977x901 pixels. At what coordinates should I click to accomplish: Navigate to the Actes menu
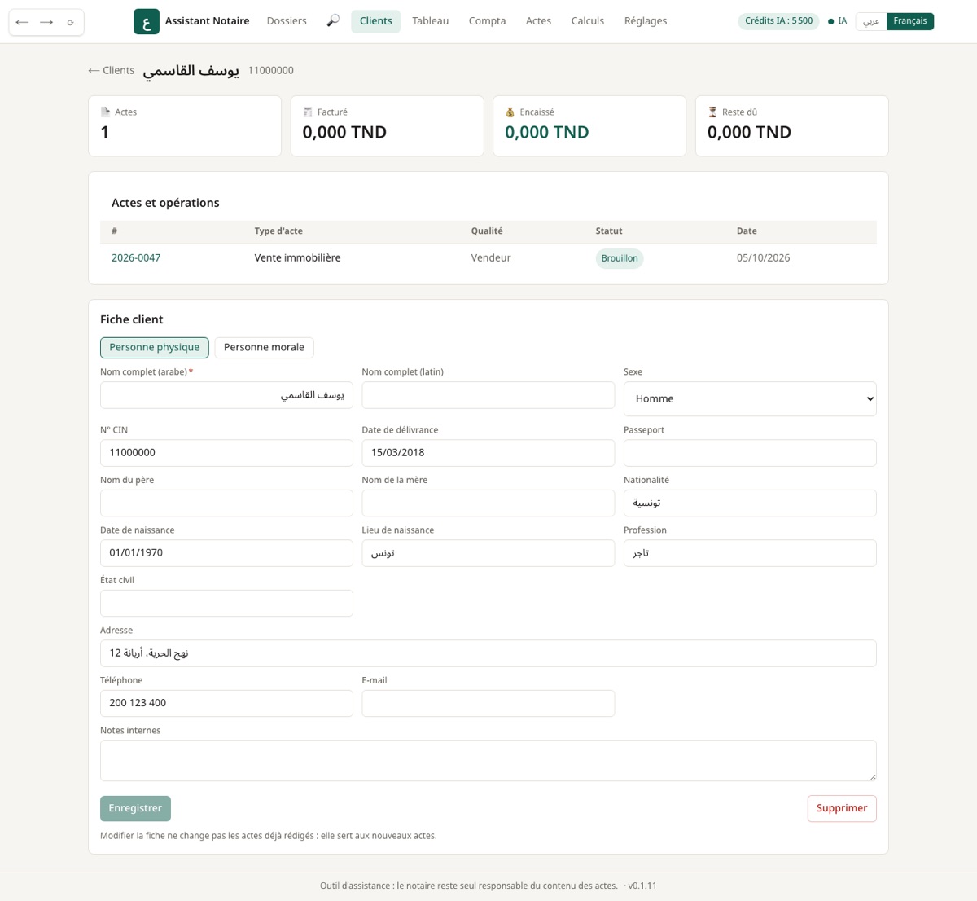pos(538,21)
